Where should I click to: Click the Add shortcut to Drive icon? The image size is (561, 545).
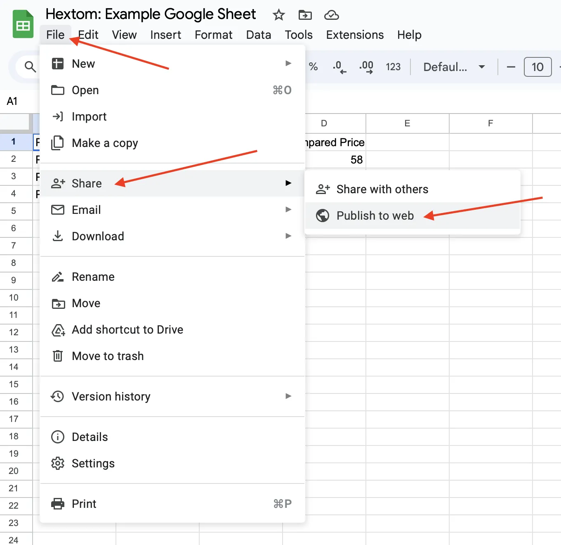coord(58,330)
